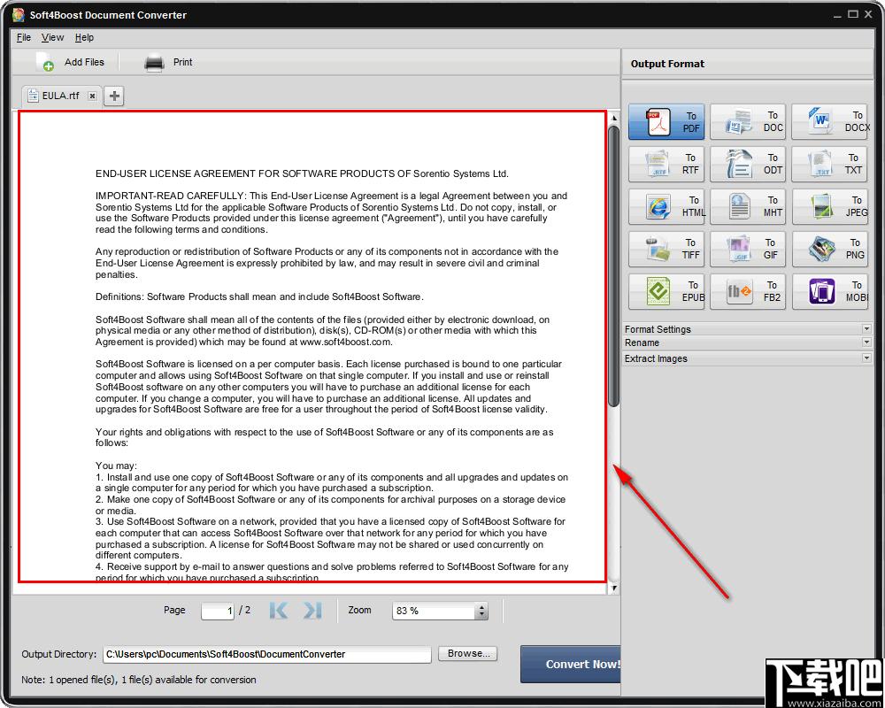Choose the To FB2 format
The width and height of the screenshot is (885, 708).
tap(747, 291)
